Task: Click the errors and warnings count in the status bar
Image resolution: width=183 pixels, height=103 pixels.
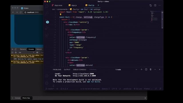Action: 64,89
